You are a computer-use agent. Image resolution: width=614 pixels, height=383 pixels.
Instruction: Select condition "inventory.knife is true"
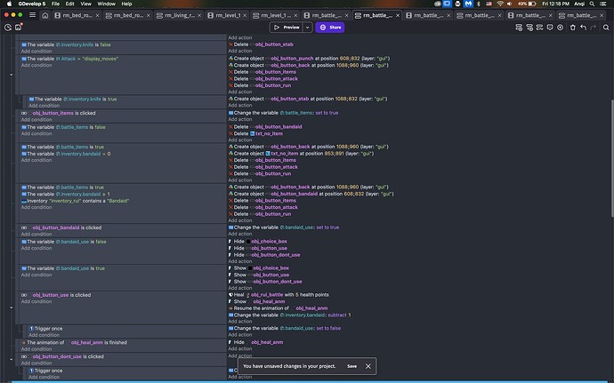73,99
